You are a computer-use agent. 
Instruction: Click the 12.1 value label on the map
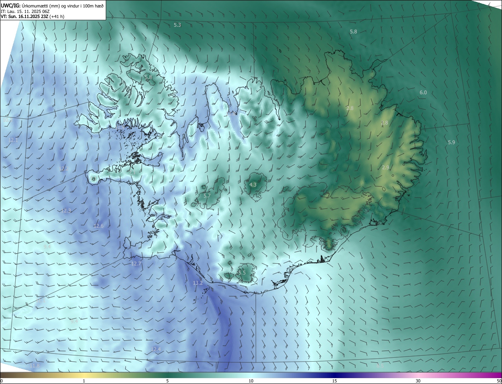click(x=13, y=140)
